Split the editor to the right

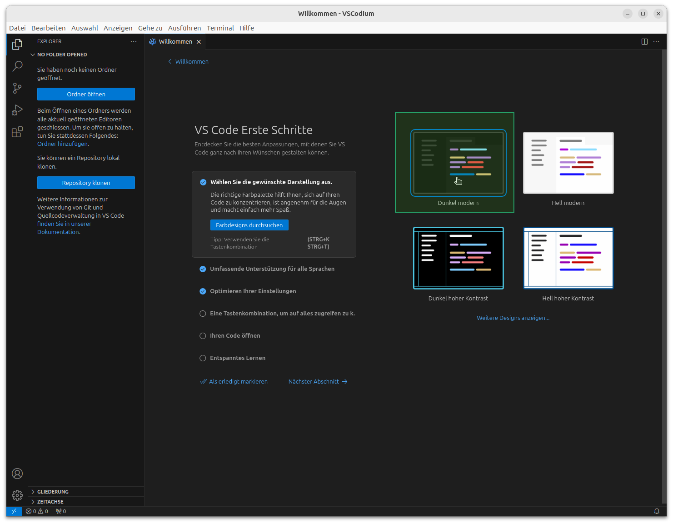pos(644,41)
